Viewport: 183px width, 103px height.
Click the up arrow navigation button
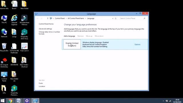tap(48, 18)
